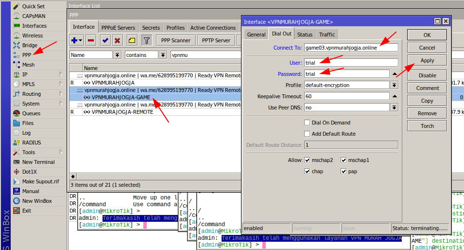
Task: Open PPPoE Servers tab
Action: point(118,28)
